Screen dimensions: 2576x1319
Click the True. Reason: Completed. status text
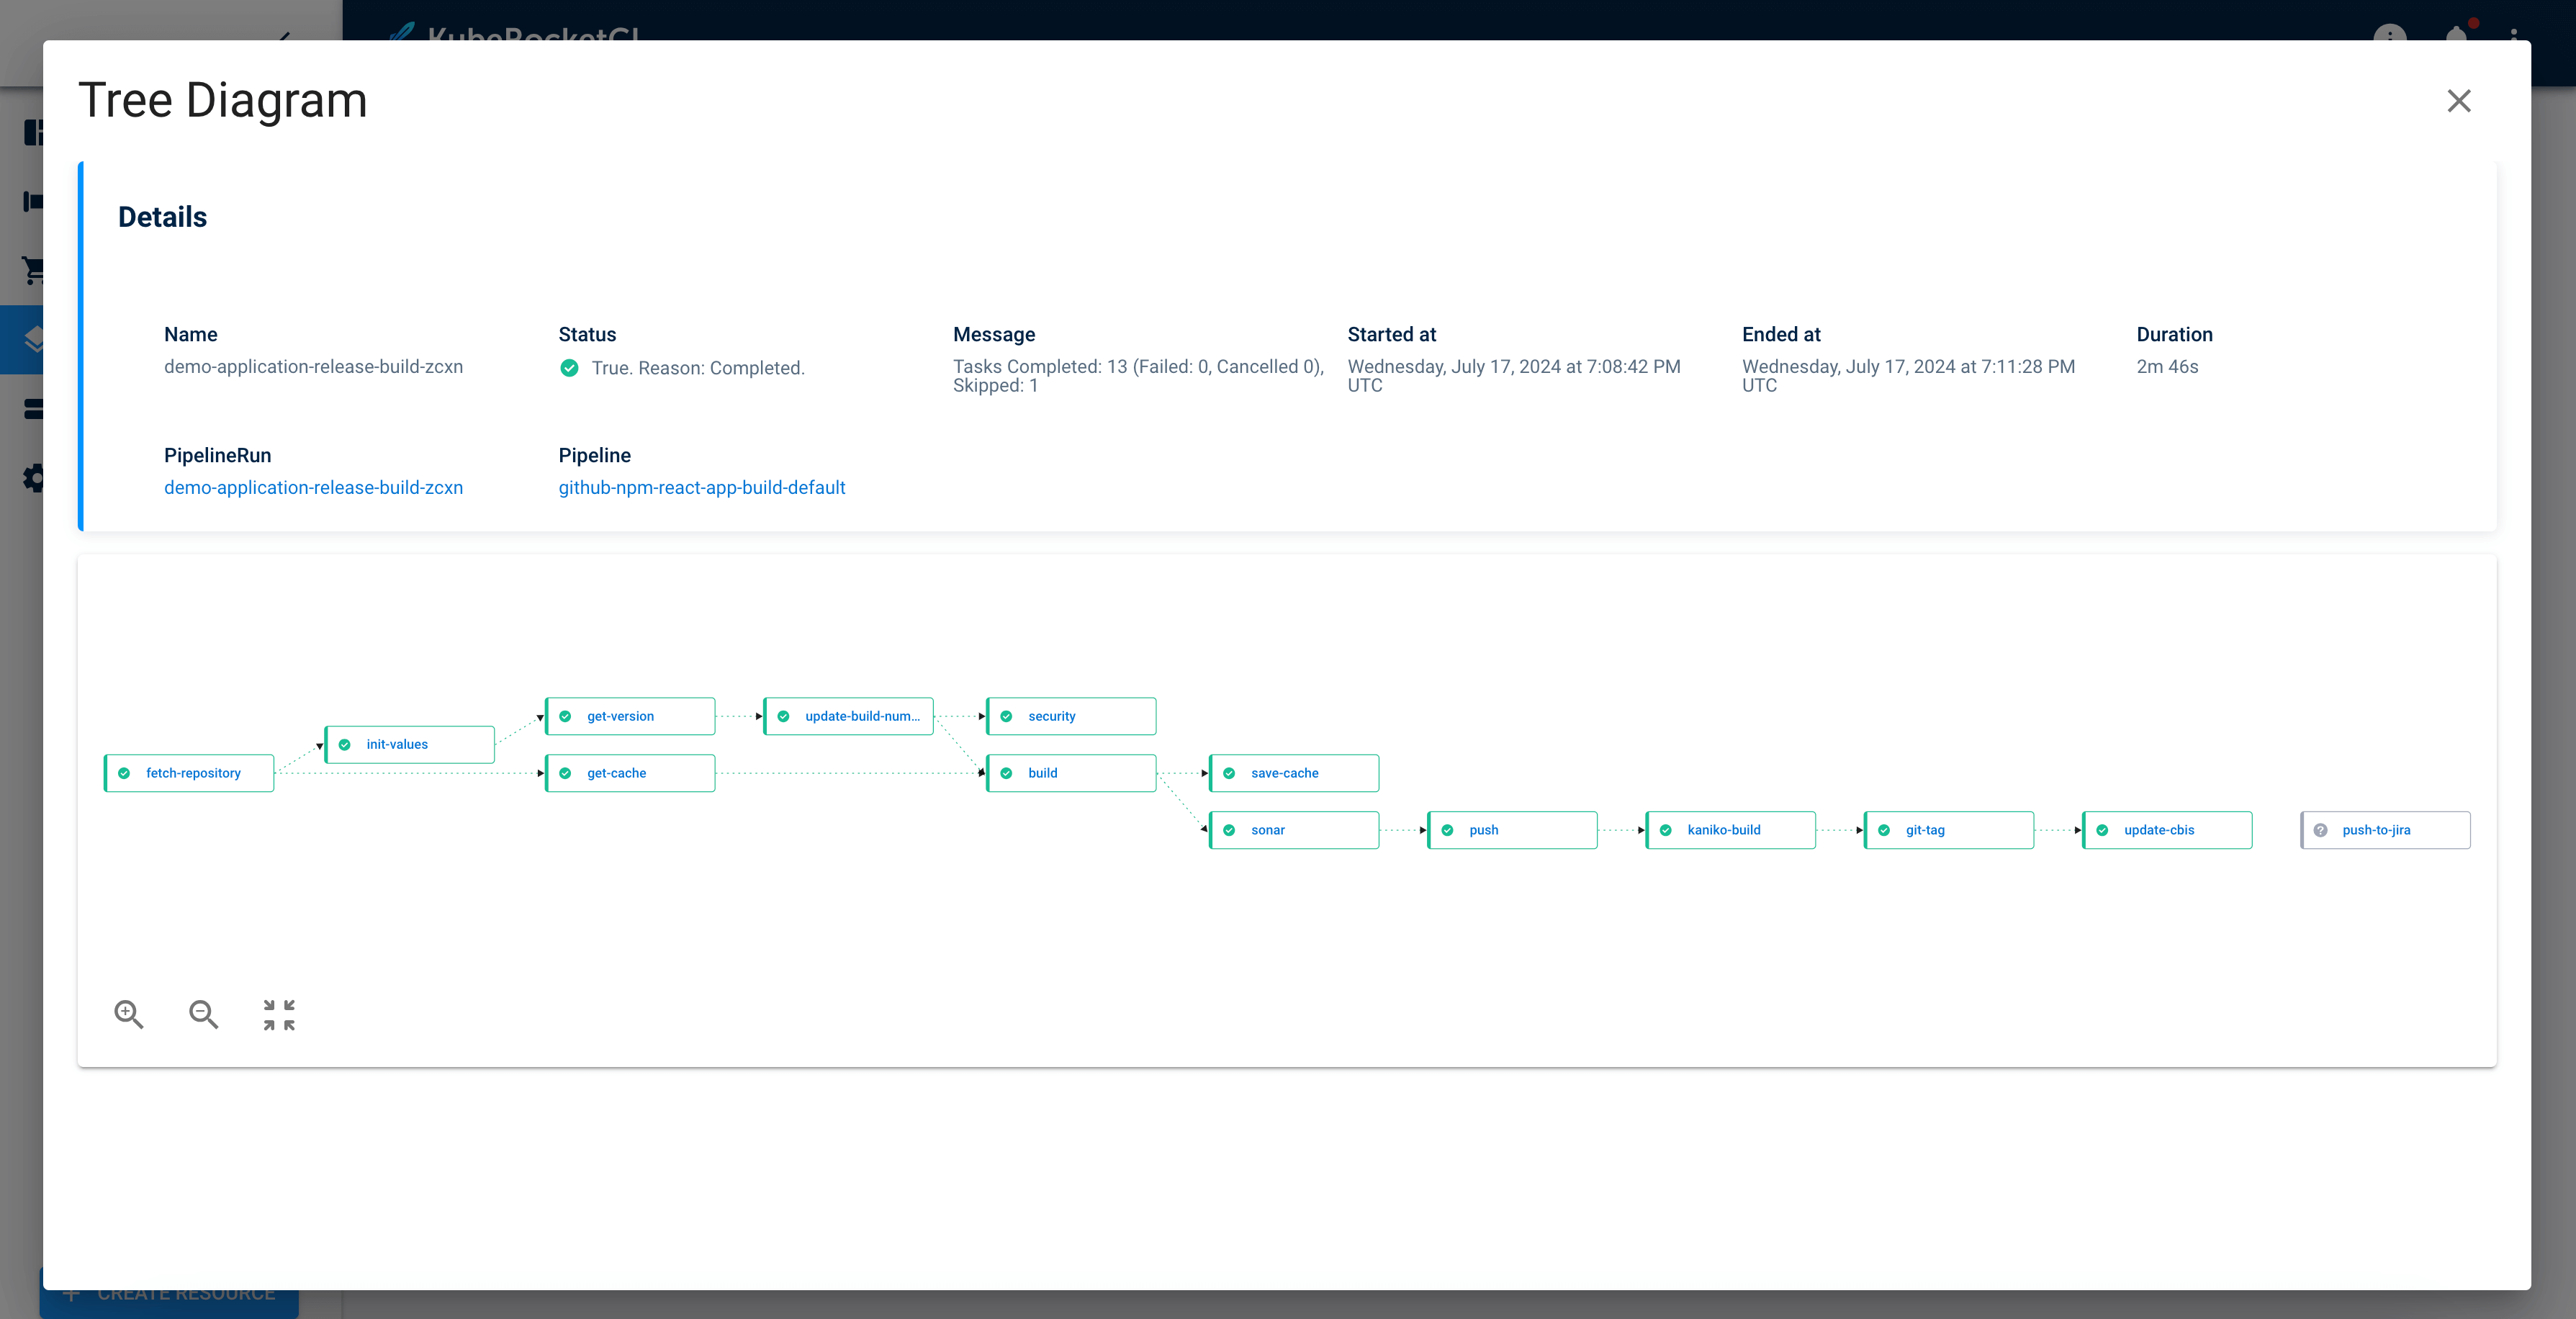[698, 368]
